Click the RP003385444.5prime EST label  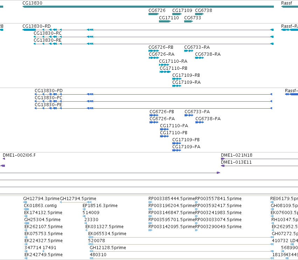click(x=172, y=199)
